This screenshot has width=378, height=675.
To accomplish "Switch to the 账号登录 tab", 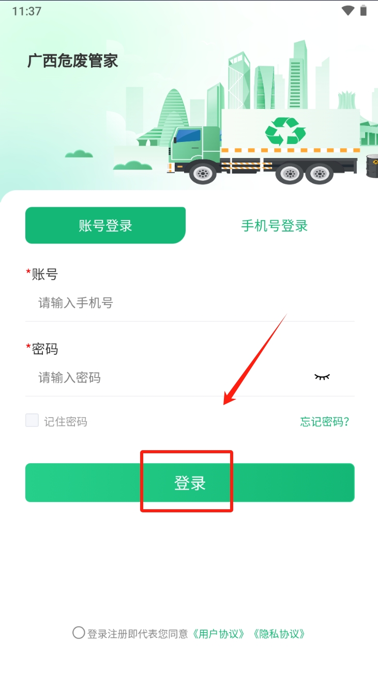I will (x=105, y=225).
